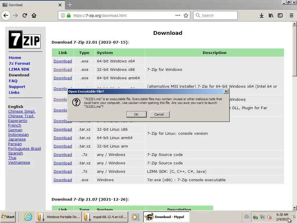Switch language to Esperanto

point(18,121)
